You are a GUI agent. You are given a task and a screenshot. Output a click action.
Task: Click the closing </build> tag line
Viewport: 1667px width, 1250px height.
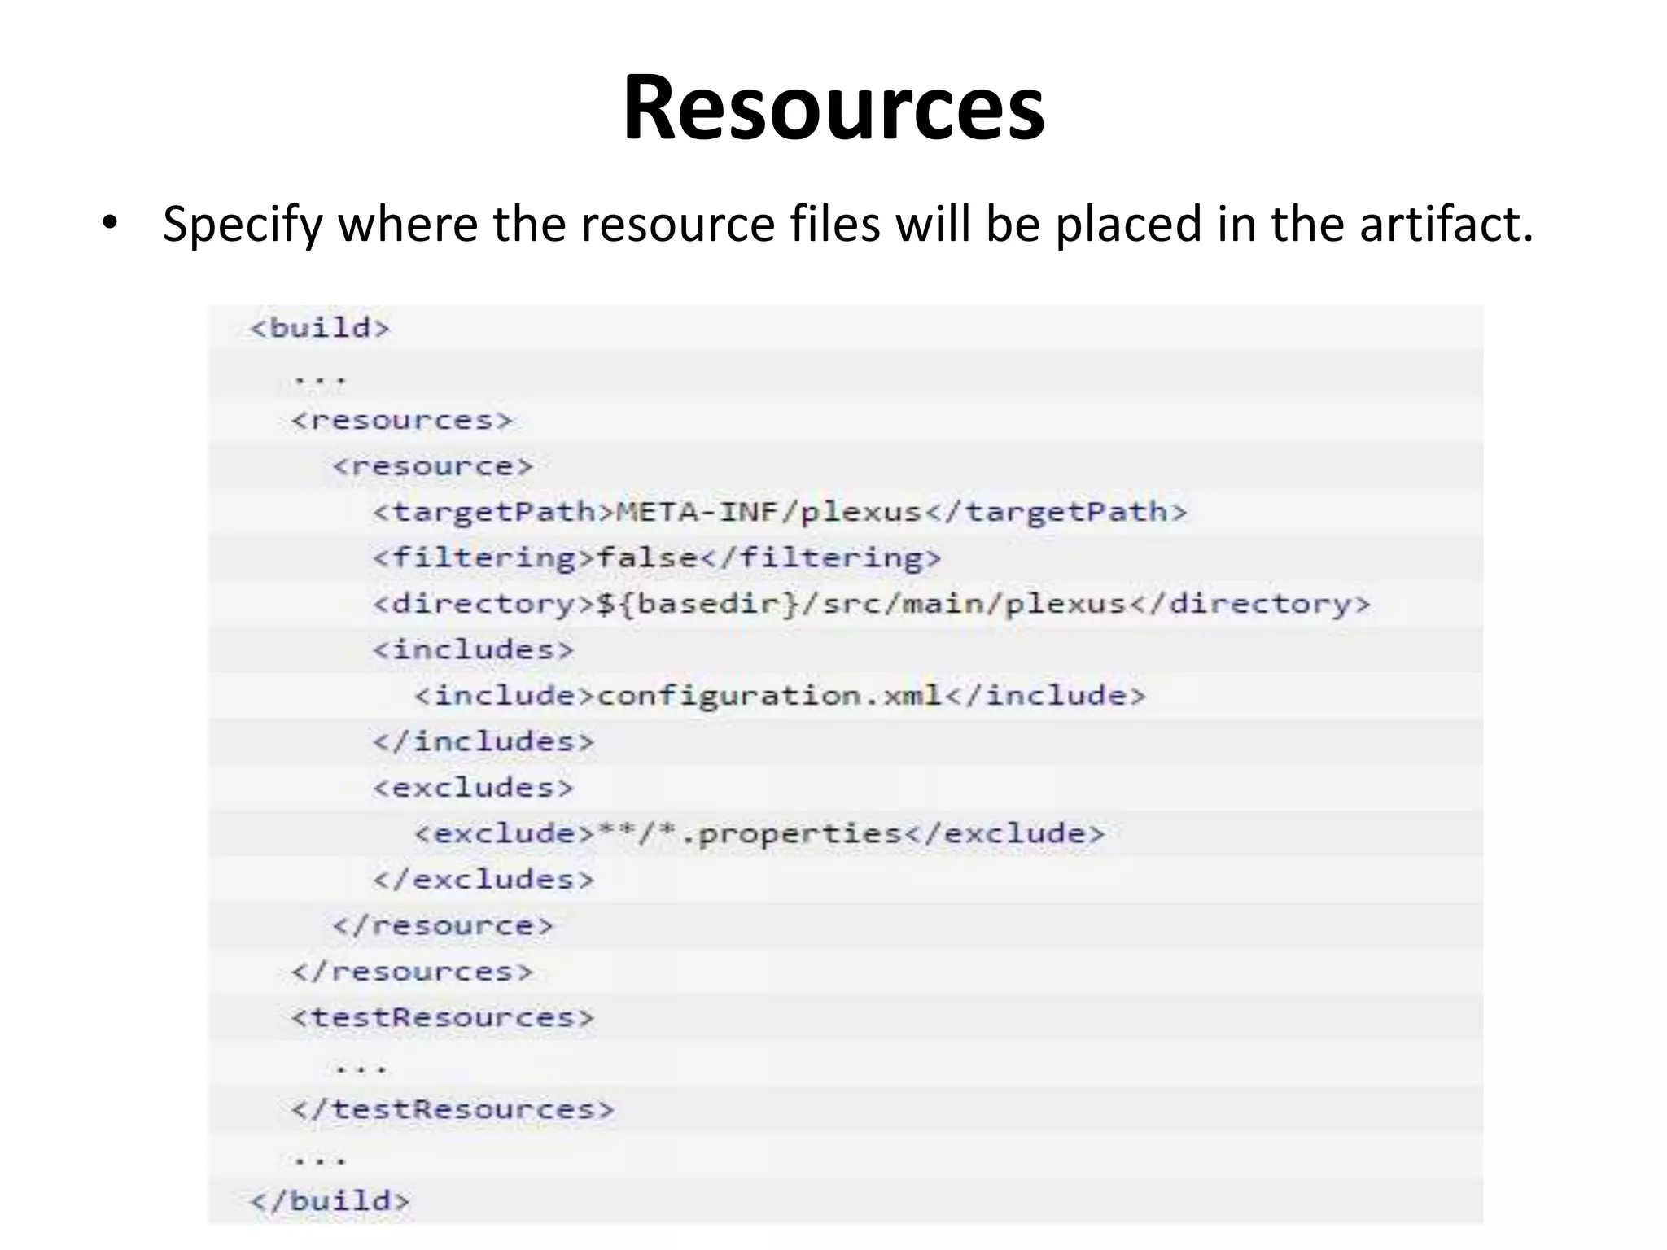point(330,1202)
